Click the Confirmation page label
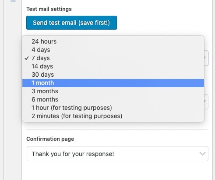The image size is (215, 180). 50,139
